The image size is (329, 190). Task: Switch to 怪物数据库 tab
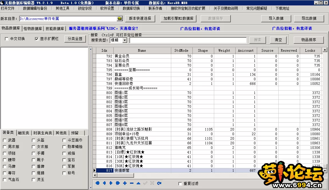point(33,29)
